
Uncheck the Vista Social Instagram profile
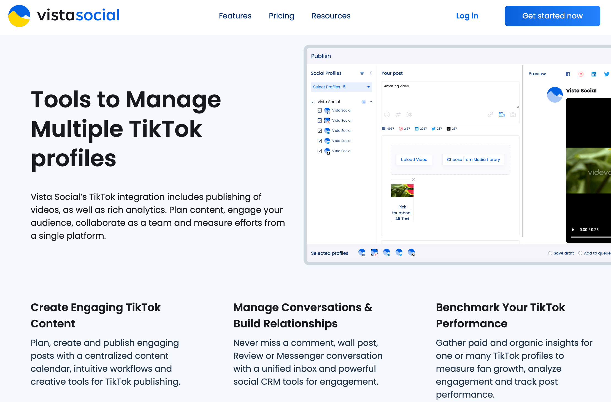pos(320,120)
